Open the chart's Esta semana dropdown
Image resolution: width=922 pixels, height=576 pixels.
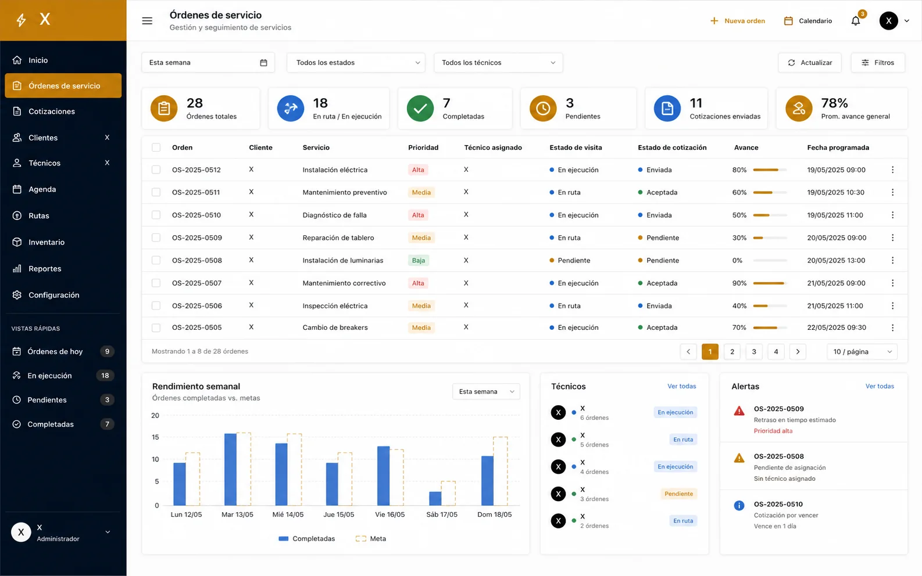(486, 391)
